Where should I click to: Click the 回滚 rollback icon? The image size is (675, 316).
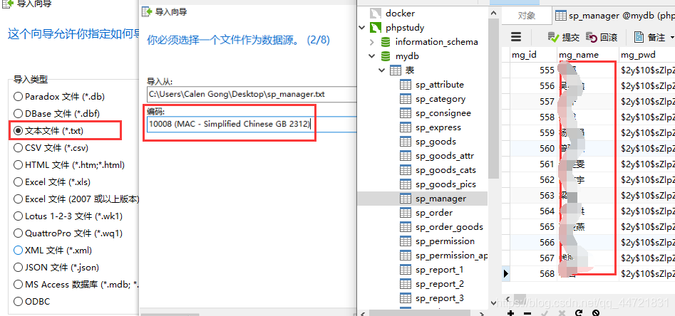pos(592,38)
